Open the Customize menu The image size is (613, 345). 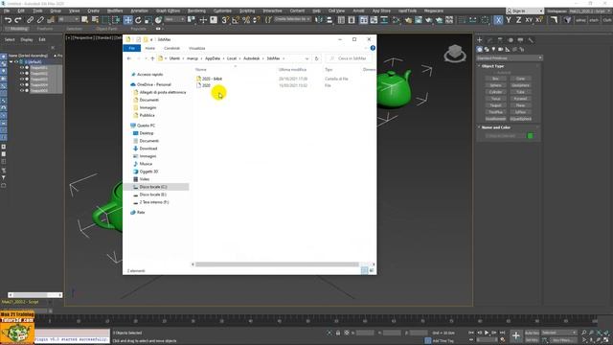click(222, 11)
